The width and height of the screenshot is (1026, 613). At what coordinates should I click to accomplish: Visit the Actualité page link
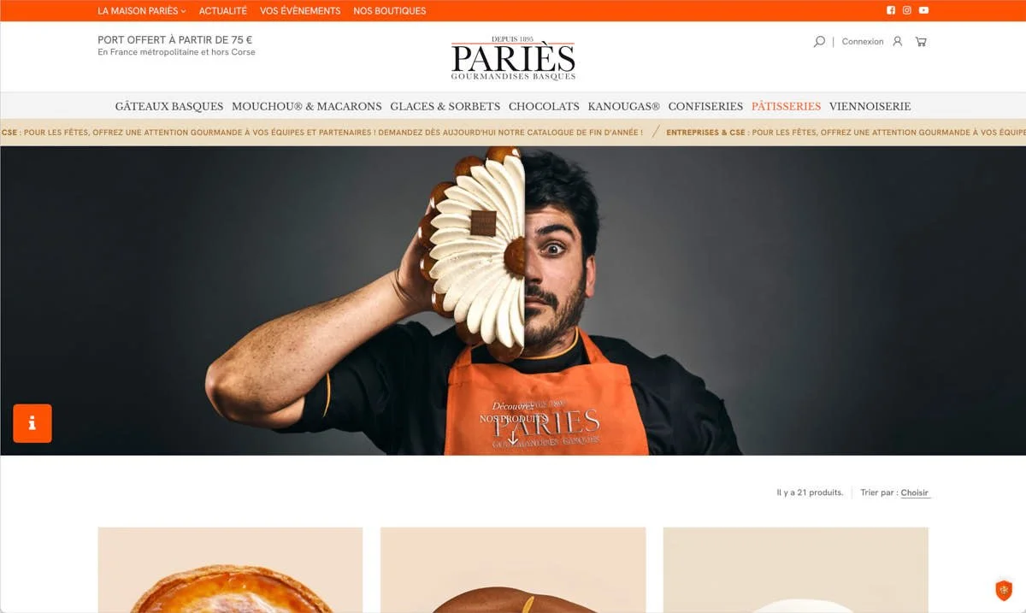pos(223,11)
